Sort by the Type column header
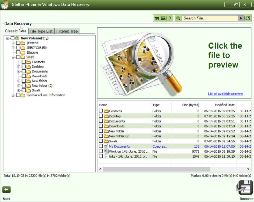 point(161,105)
